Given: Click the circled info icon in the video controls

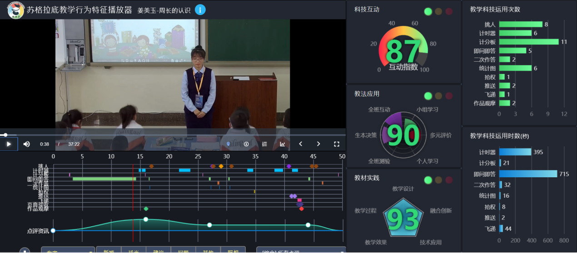Looking at the screenshot, I should pyautogui.click(x=246, y=144).
